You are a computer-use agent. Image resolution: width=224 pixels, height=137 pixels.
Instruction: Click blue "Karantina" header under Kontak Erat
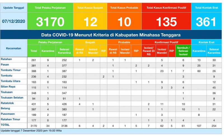point(199,51)
